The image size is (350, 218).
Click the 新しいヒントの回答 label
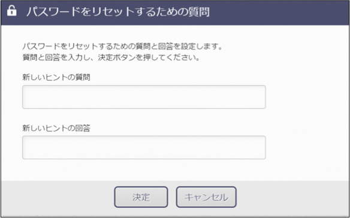point(56,128)
